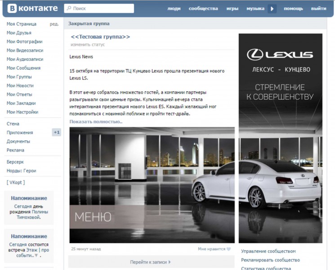
Task: Log out via выйти link
Action: [318, 9]
